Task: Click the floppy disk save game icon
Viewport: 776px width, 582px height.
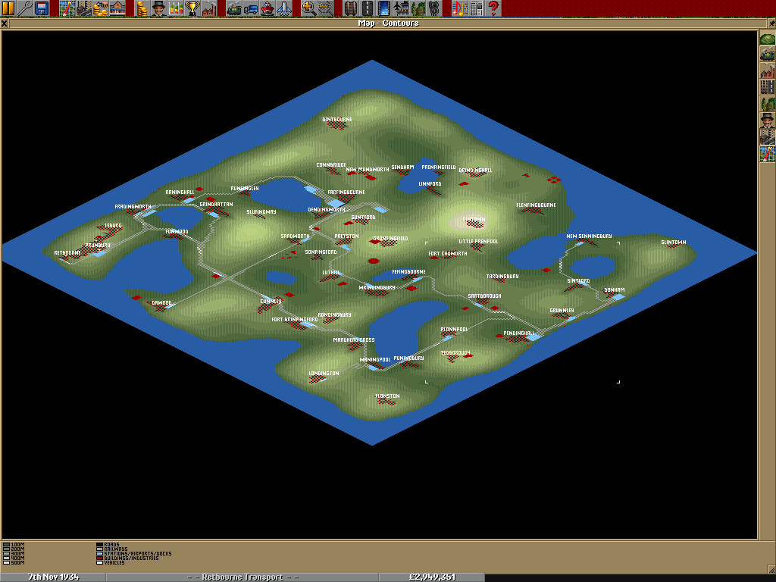Action: click(x=42, y=8)
